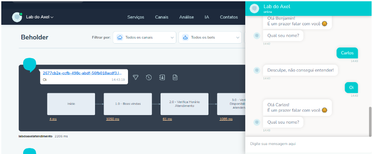This screenshot has width=372, height=154.
Task: Click the Desculpe, não consegui entender message
Action: tap(301, 70)
